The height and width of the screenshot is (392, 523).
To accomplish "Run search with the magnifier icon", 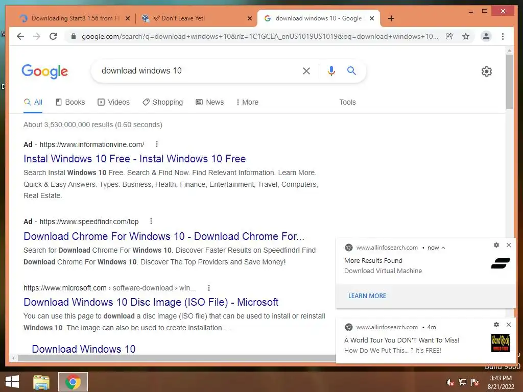I will (351, 70).
